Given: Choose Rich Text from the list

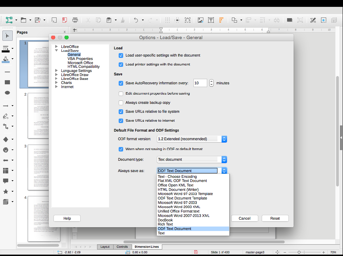Looking at the screenshot, I should point(193,224).
